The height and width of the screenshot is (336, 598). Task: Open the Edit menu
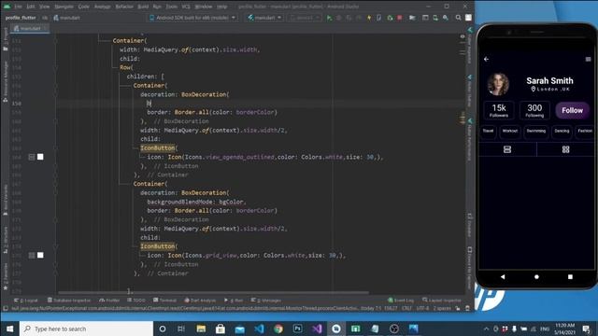pos(31,7)
